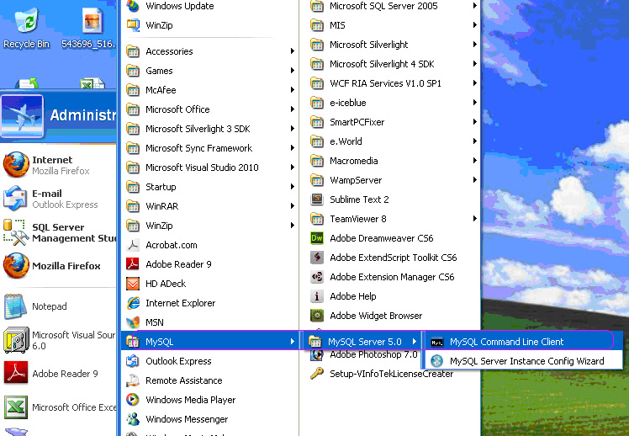Screen dimensions: 629x436
Task: Launch SQL Server Management Studio
Action: pyautogui.click(x=58, y=232)
